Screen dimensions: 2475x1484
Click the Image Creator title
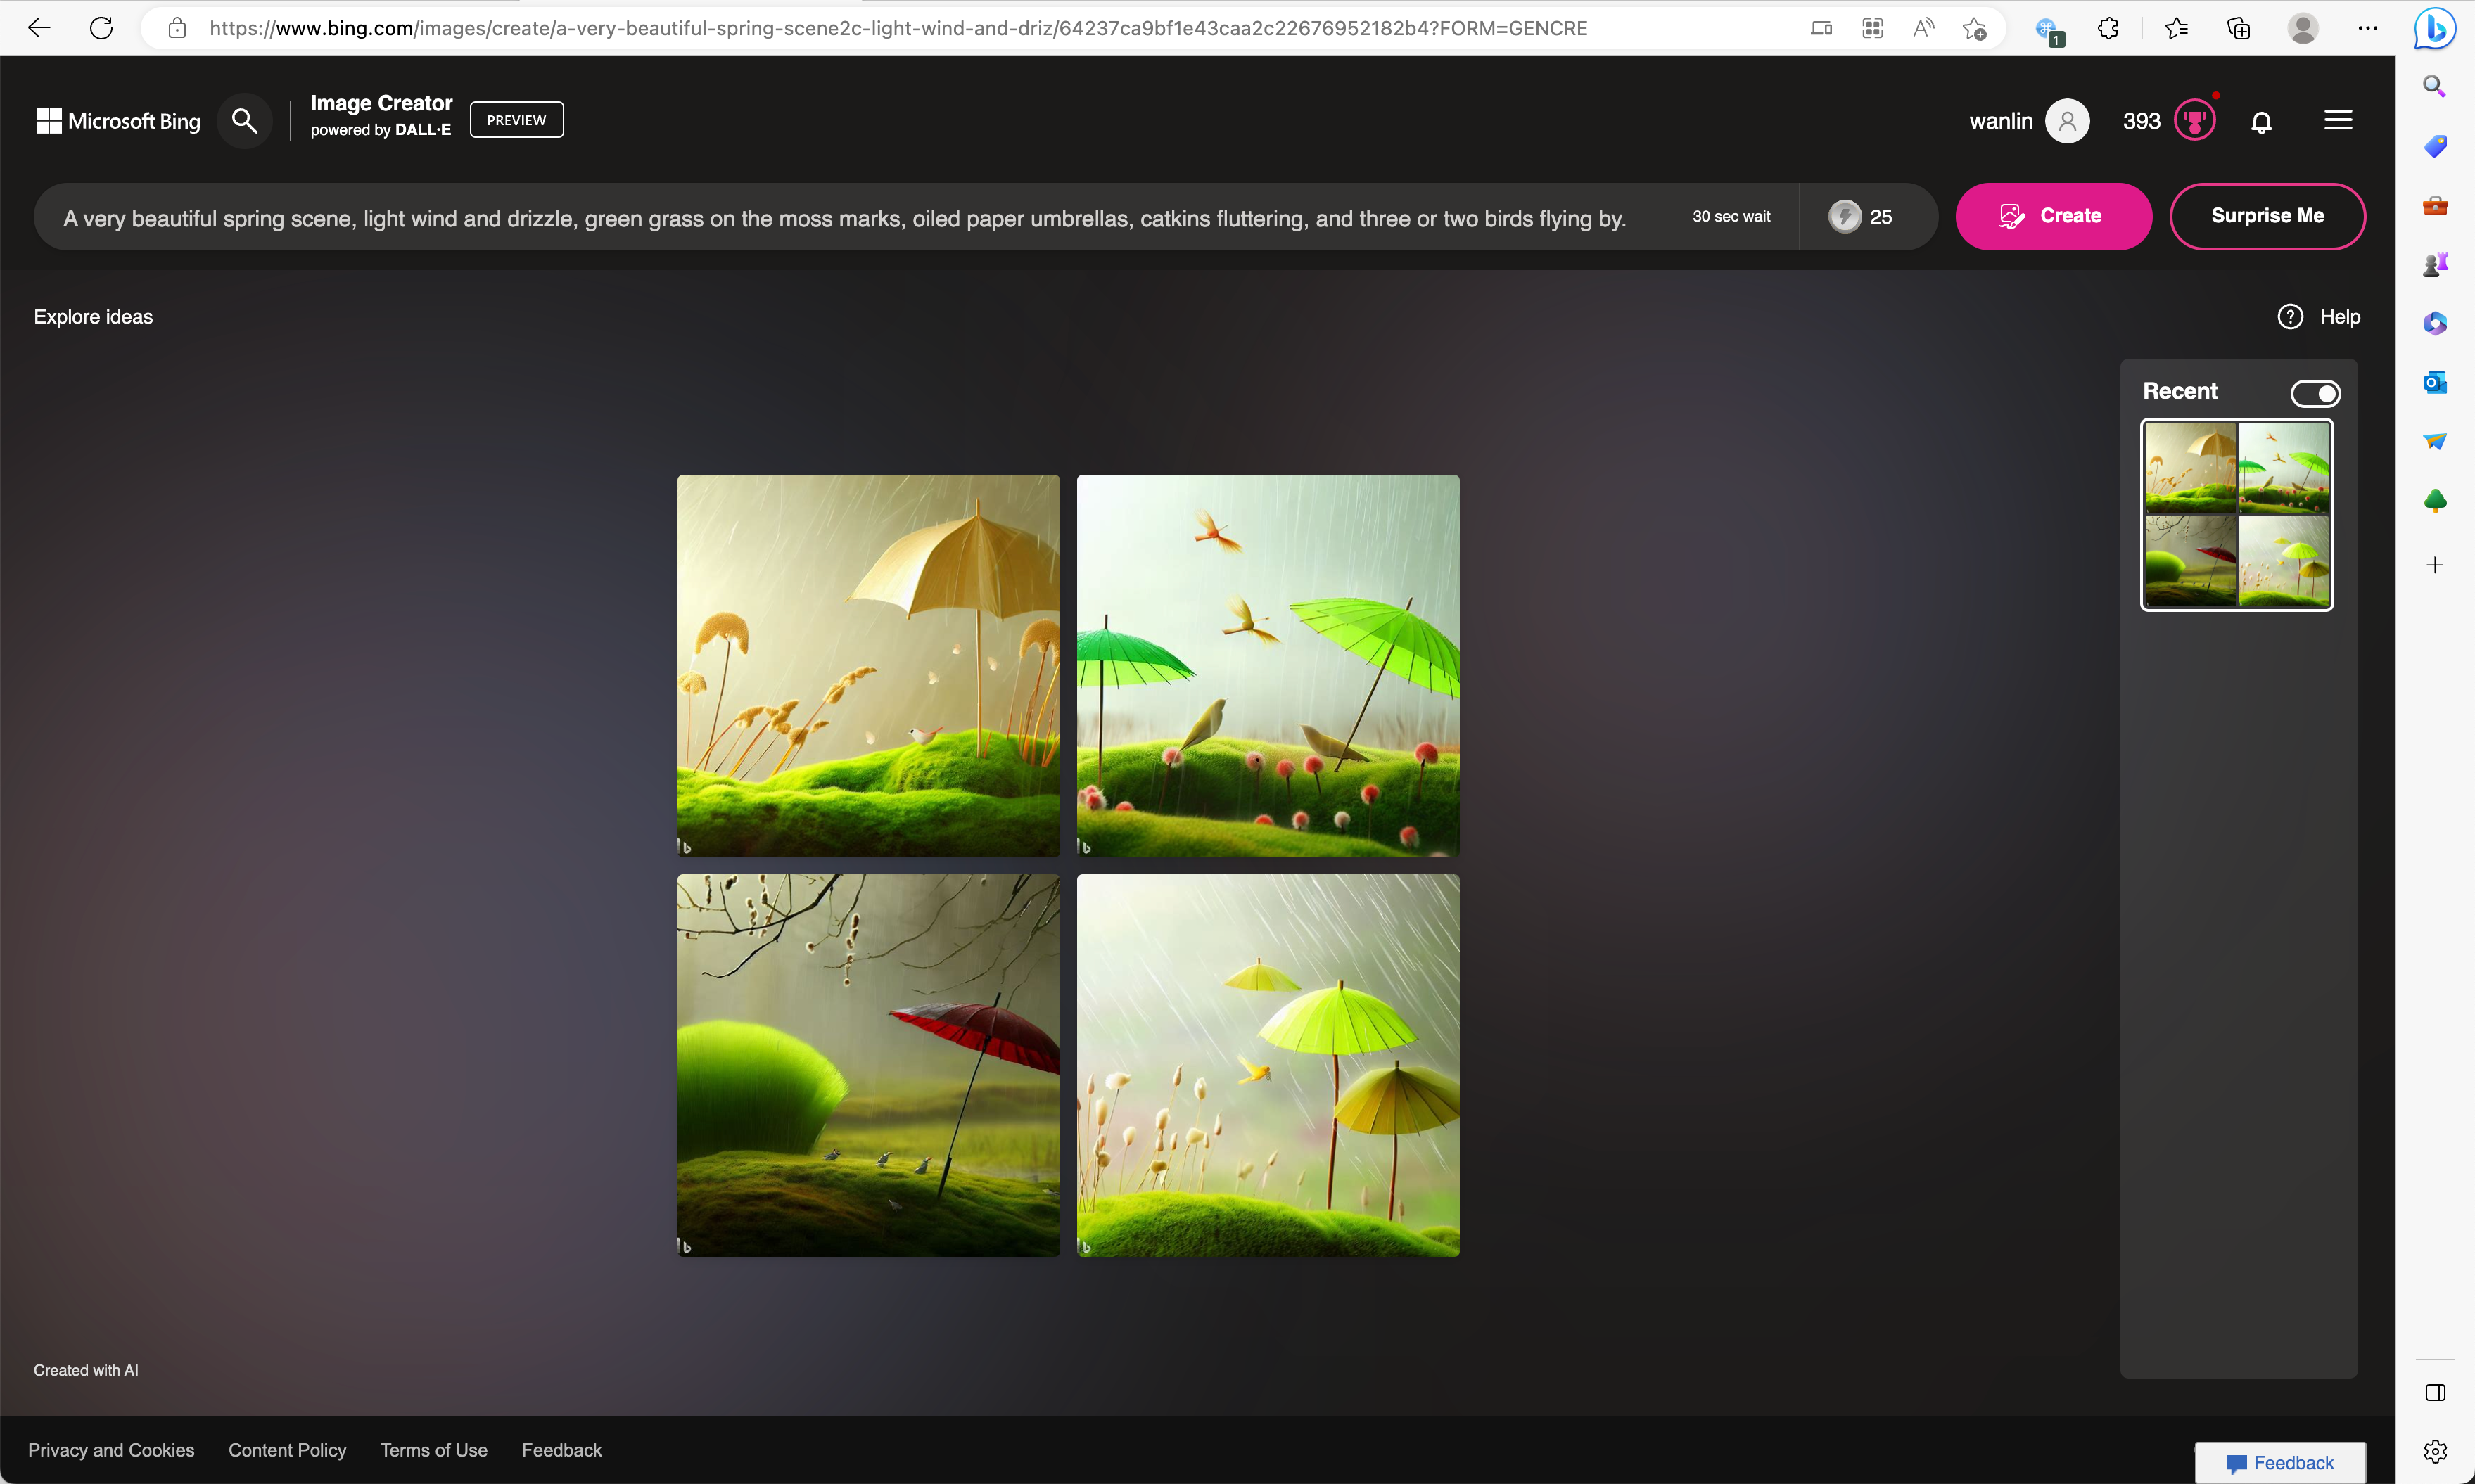coord(381,103)
